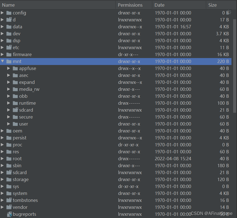The image size is (237, 218).
Task: Select the bugreports entry name
Action: tap(24, 214)
